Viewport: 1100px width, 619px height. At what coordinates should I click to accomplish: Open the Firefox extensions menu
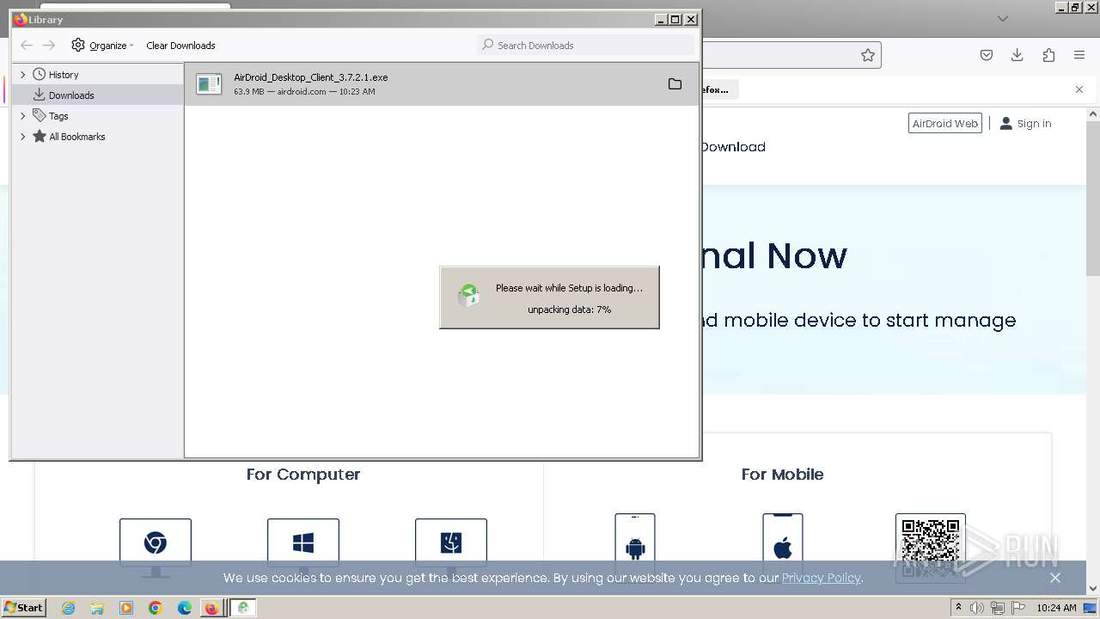pos(1048,55)
